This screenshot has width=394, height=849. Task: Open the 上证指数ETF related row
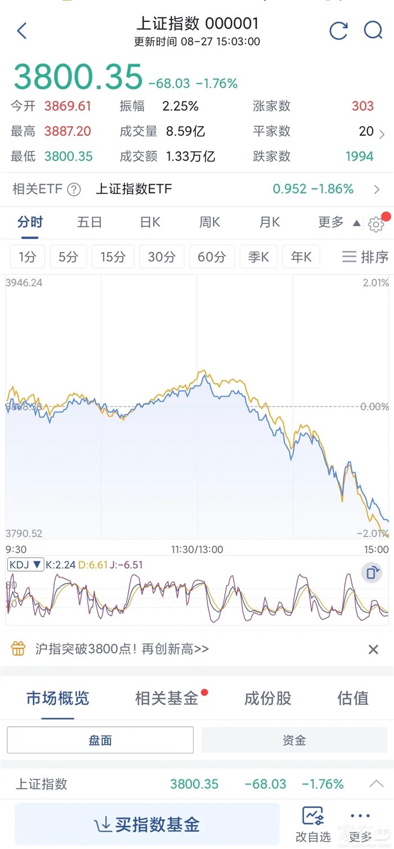pyautogui.click(x=225, y=189)
